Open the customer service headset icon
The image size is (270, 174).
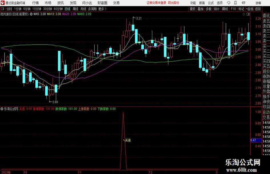[x=229, y=3]
